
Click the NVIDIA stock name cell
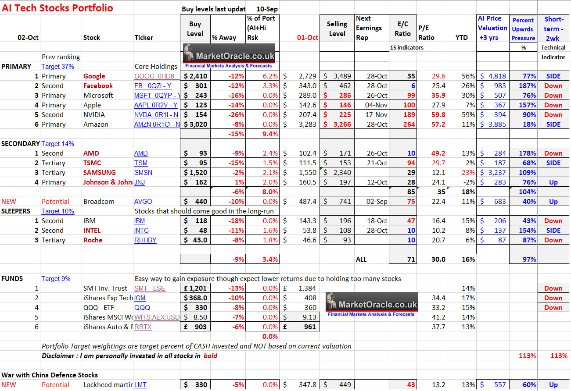(x=95, y=115)
